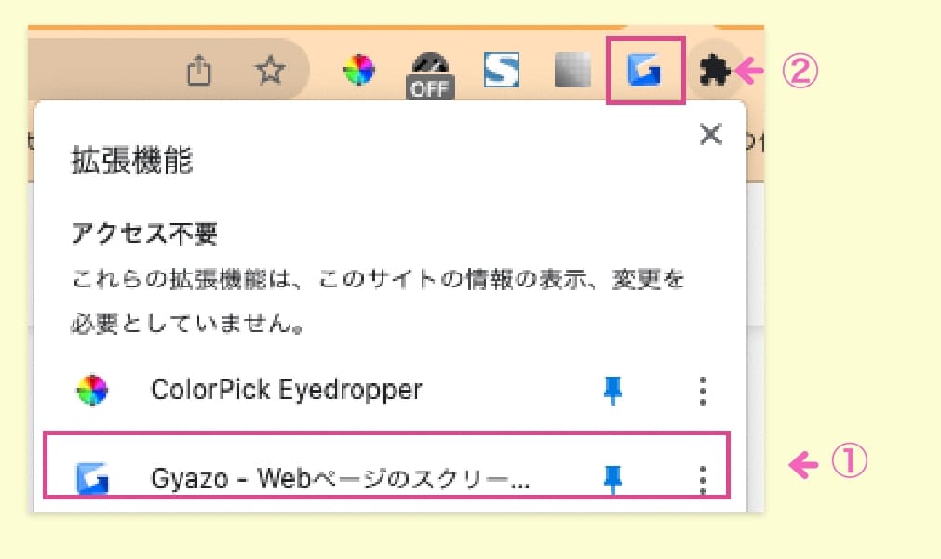Close the extensions popup
Screen dimensions: 941x559
(x=710, y=134)
